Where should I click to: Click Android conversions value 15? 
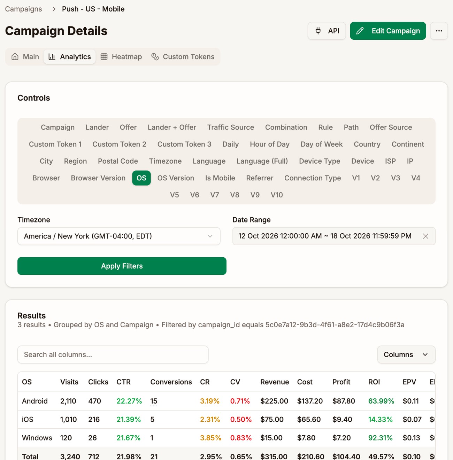click(x=154, y=401)
